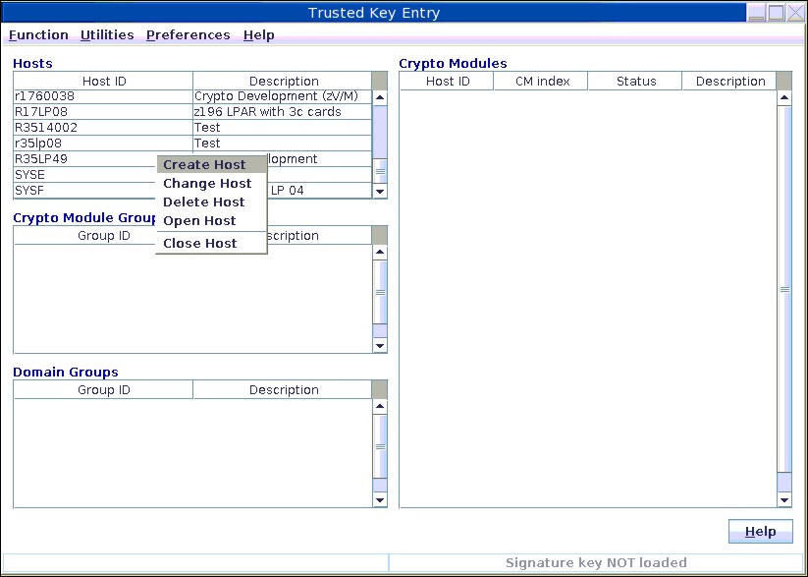808x577 pixels.
Task: Click Crypto Modules scroll up arrow
Action: pyautogui.click(x=784, y=97)
